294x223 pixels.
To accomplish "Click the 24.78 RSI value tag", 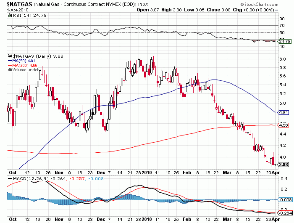I will click(285, 41).
